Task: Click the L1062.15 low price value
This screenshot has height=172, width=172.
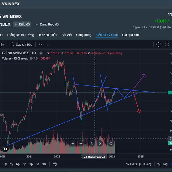Action: click(81, 53)
